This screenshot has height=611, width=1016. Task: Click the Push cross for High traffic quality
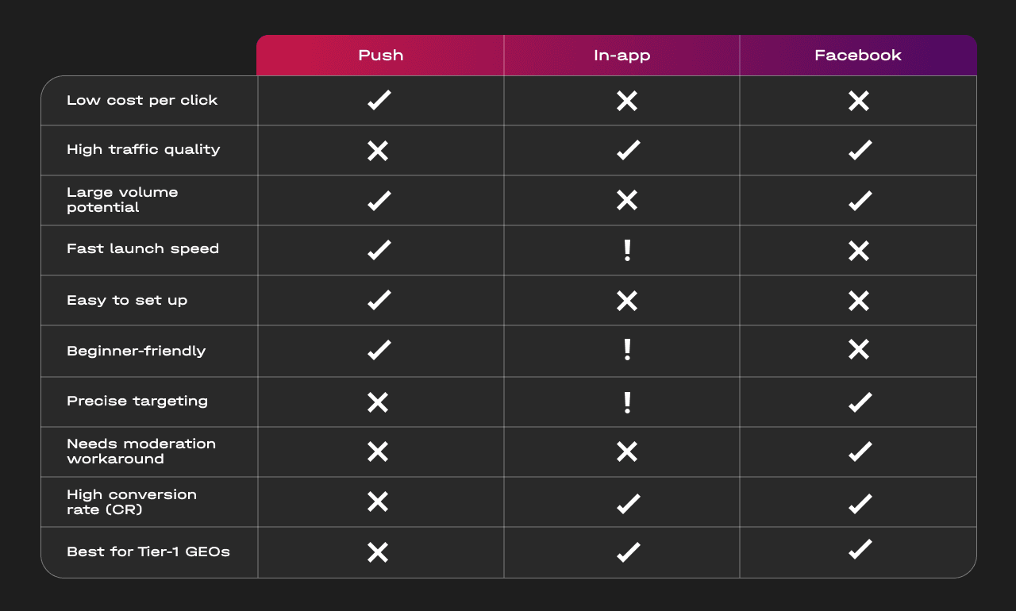pos(378,151)
